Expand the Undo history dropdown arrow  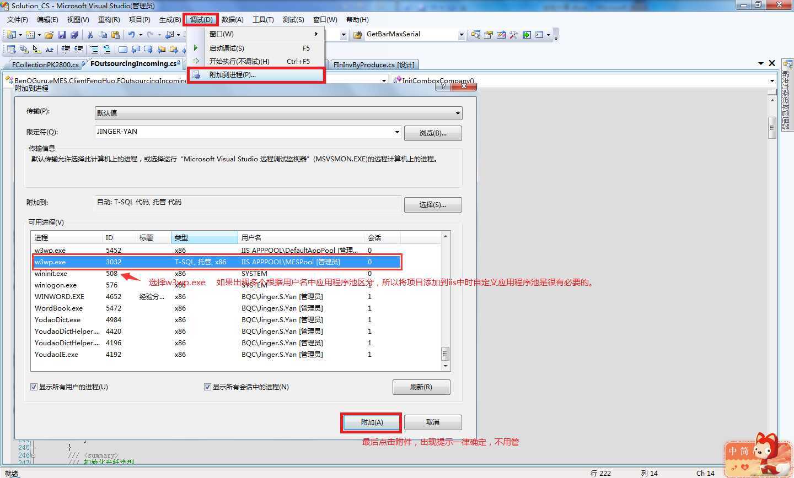[x=141, y=35]
